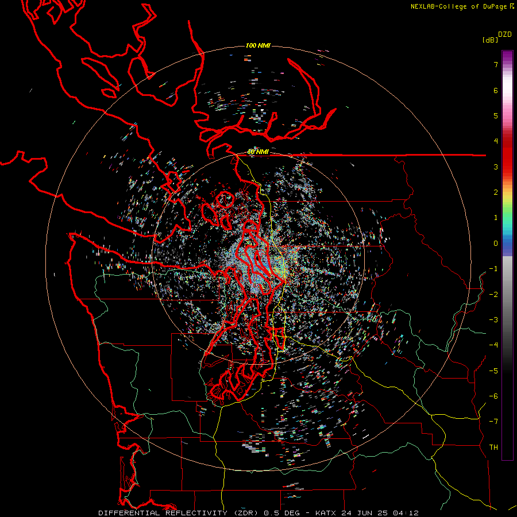
Task: Click the -5 value on color scale
Action: [x=493, y=371]
